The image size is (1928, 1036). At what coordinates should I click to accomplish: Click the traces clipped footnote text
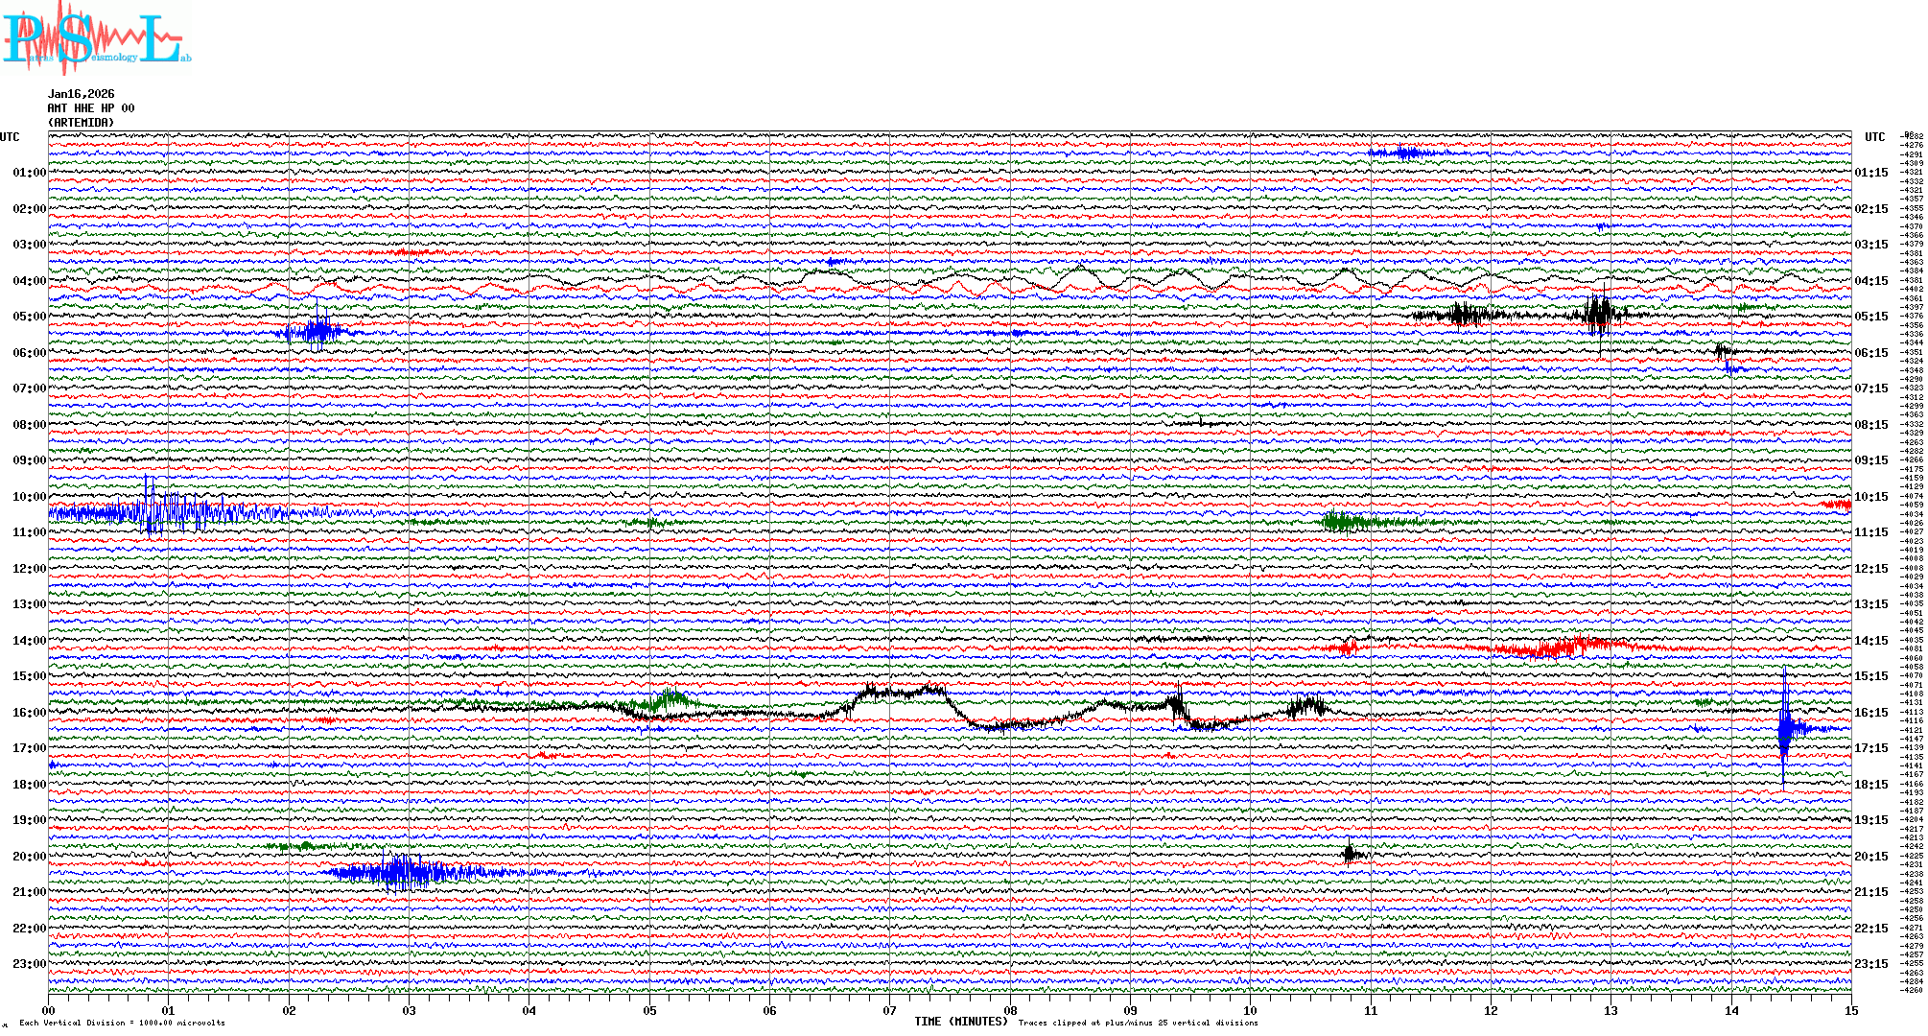click(x=1138, y=1023)
